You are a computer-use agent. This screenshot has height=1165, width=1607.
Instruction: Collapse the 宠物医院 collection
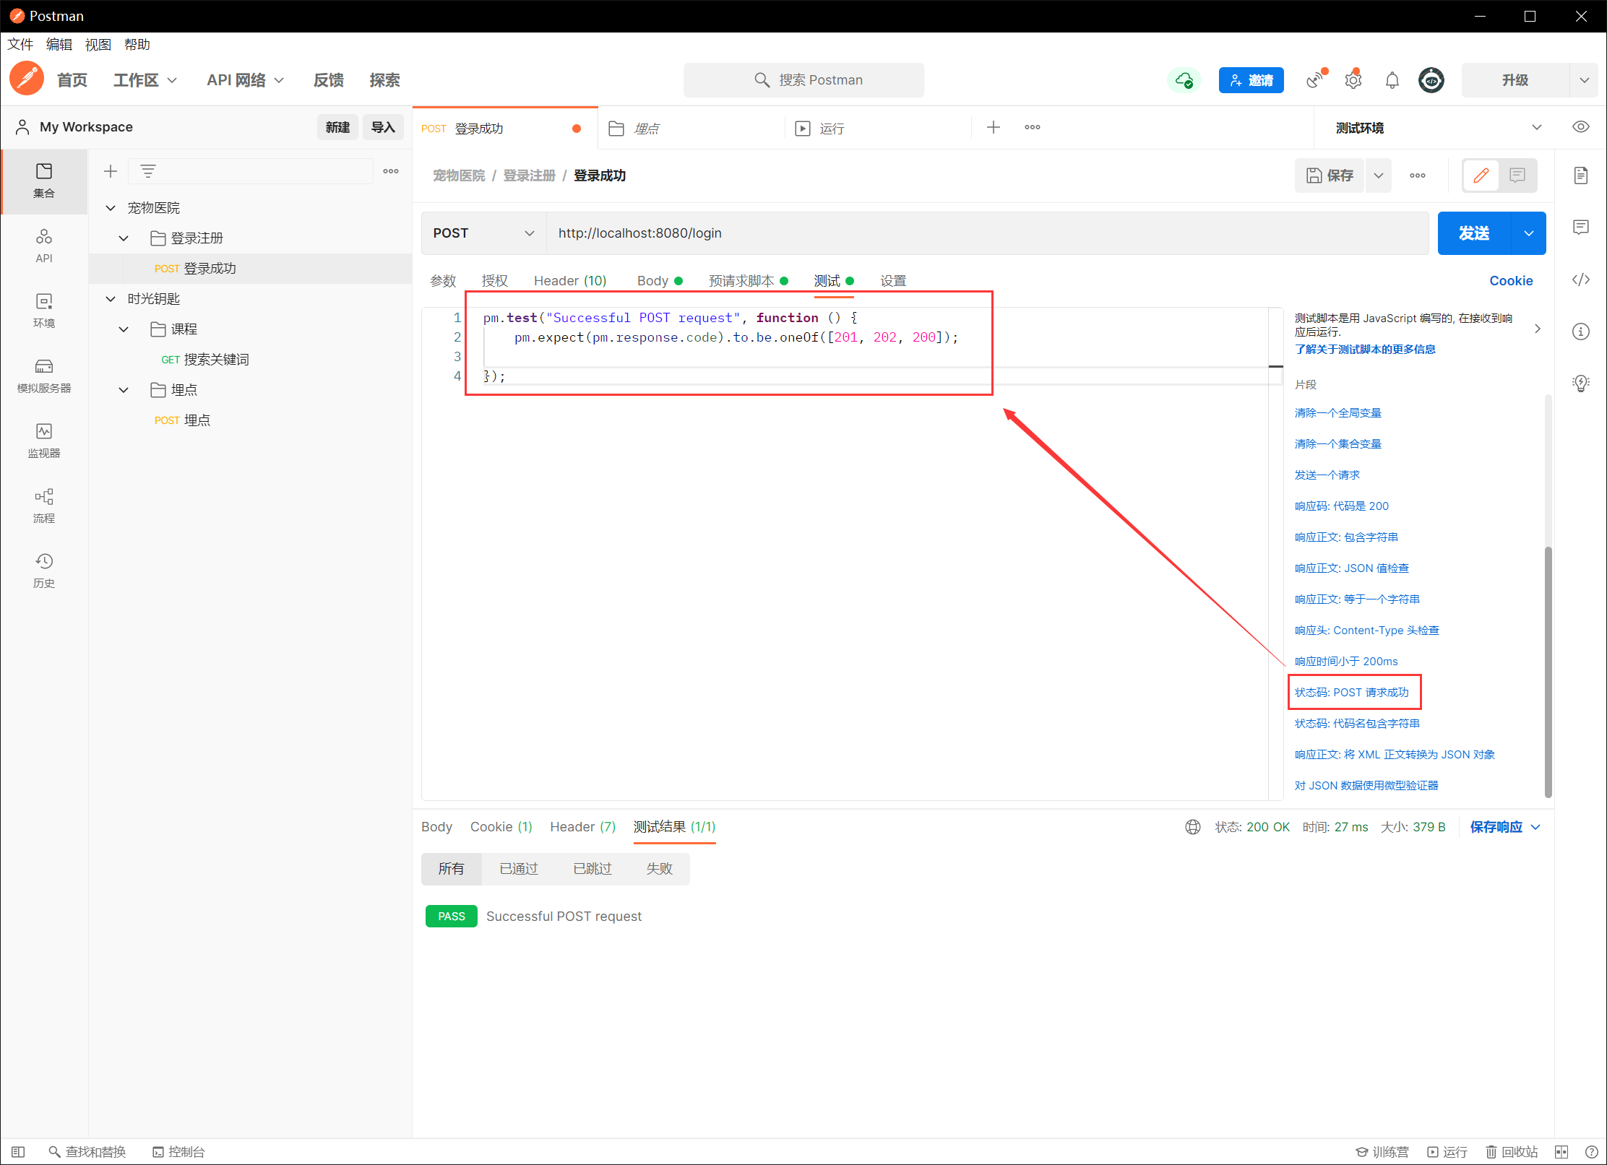[x=111, y=208]
